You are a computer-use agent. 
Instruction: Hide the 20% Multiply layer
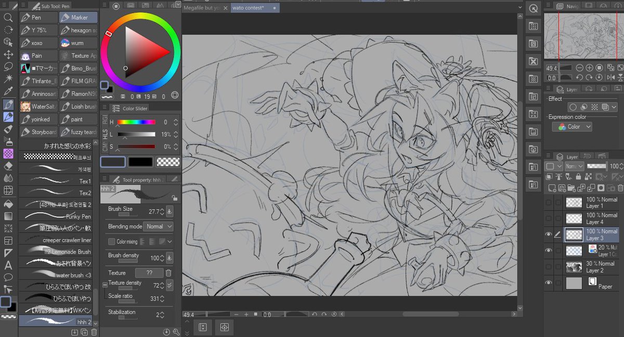click(548, 251)
